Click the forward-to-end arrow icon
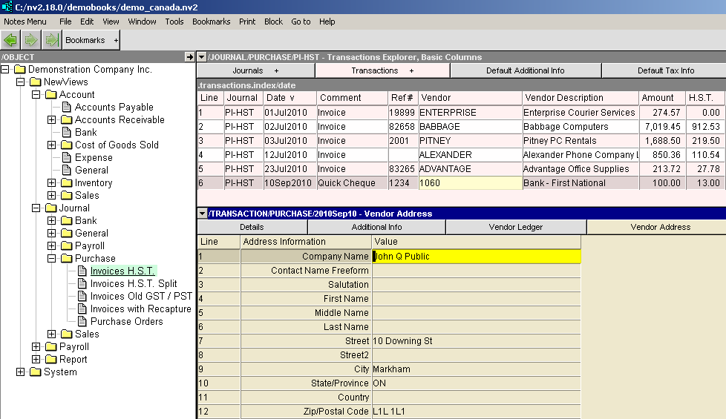Viewport: 726px width, 419px height. pos(50,40)
